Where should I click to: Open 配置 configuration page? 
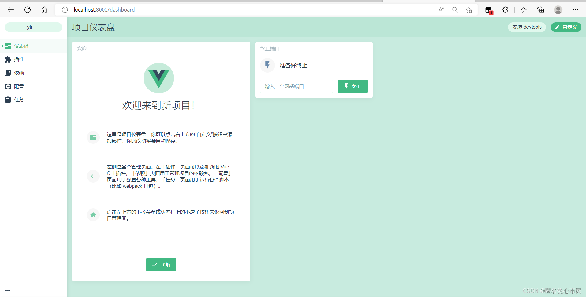(x=34, y=86)
